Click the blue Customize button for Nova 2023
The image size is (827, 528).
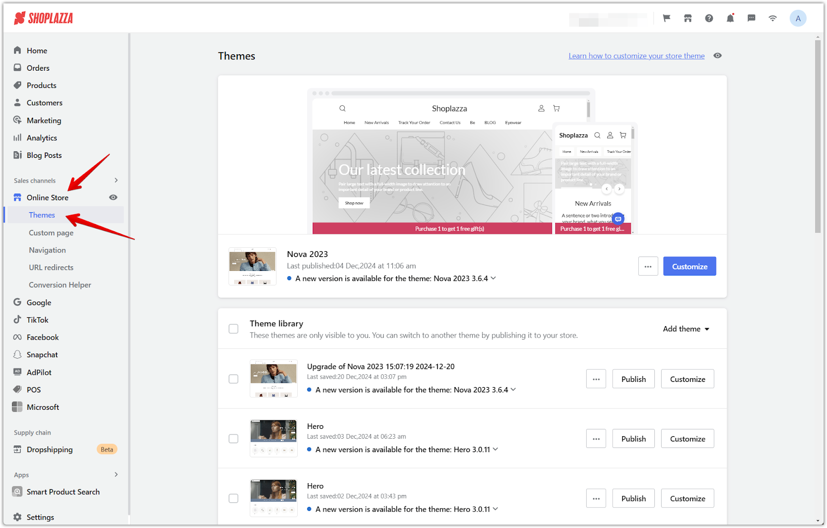[690, 266]
